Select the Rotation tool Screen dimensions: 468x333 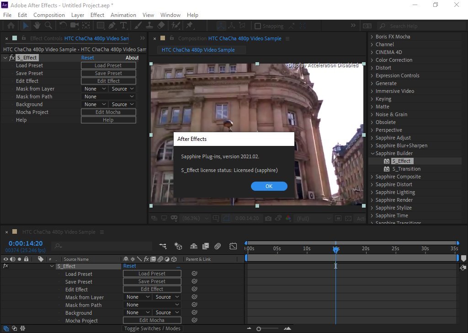click(x=63, y=26)
